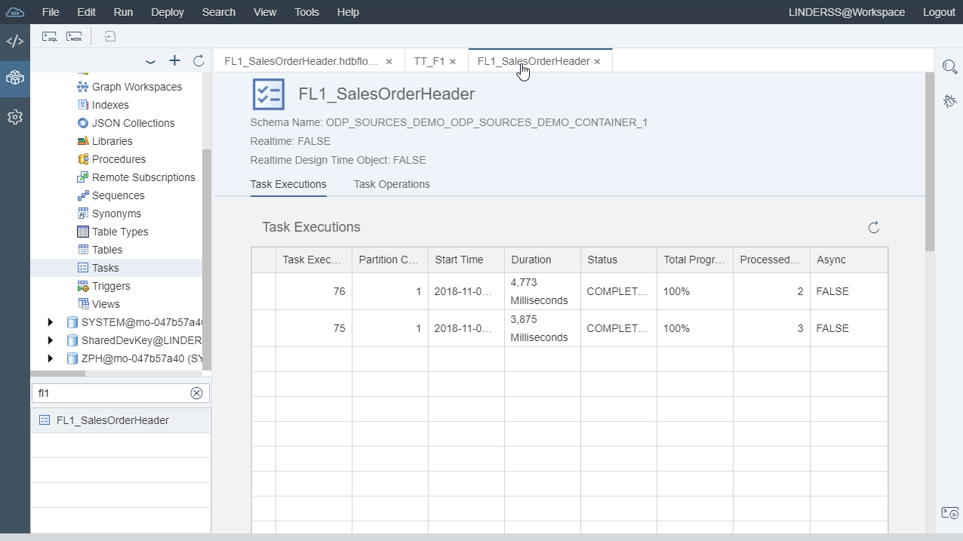963x541 pixels.
Task: Expand the SYSTEM@mo-047b57a4 database node
Action: tap(50, 322)
